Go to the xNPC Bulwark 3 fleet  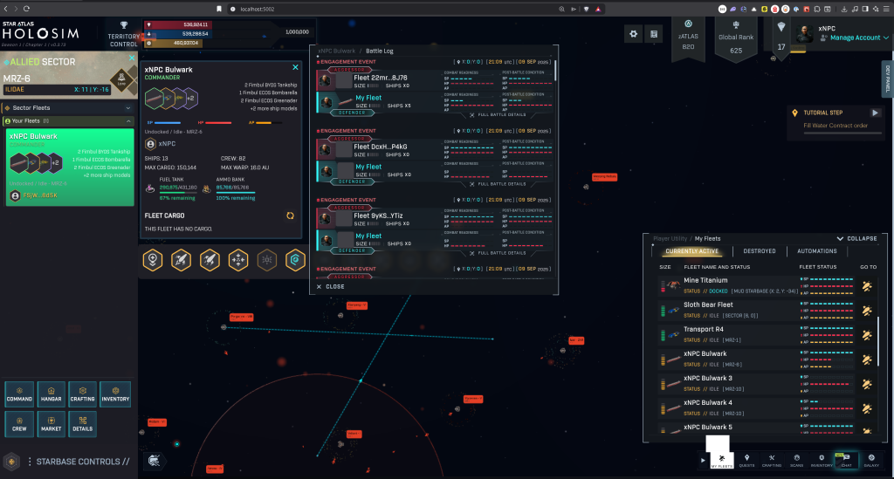pos(867,384)
